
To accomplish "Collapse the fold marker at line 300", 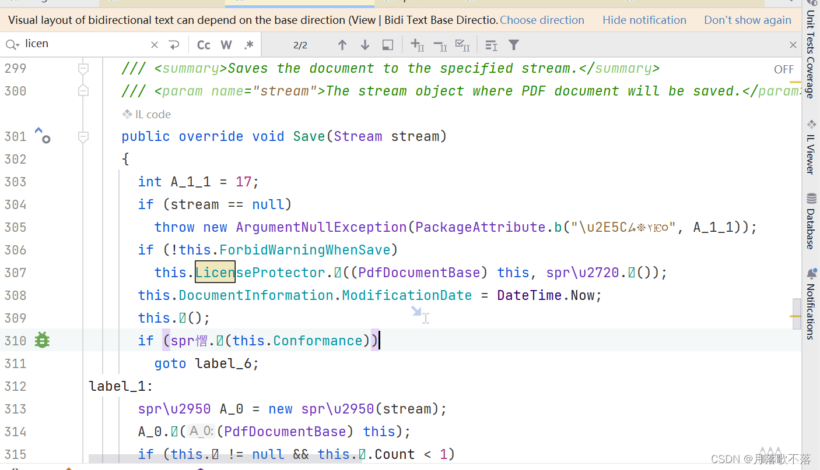I will coord(83,91).
